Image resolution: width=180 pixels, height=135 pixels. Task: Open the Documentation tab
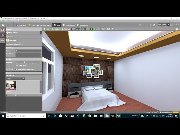69,25
